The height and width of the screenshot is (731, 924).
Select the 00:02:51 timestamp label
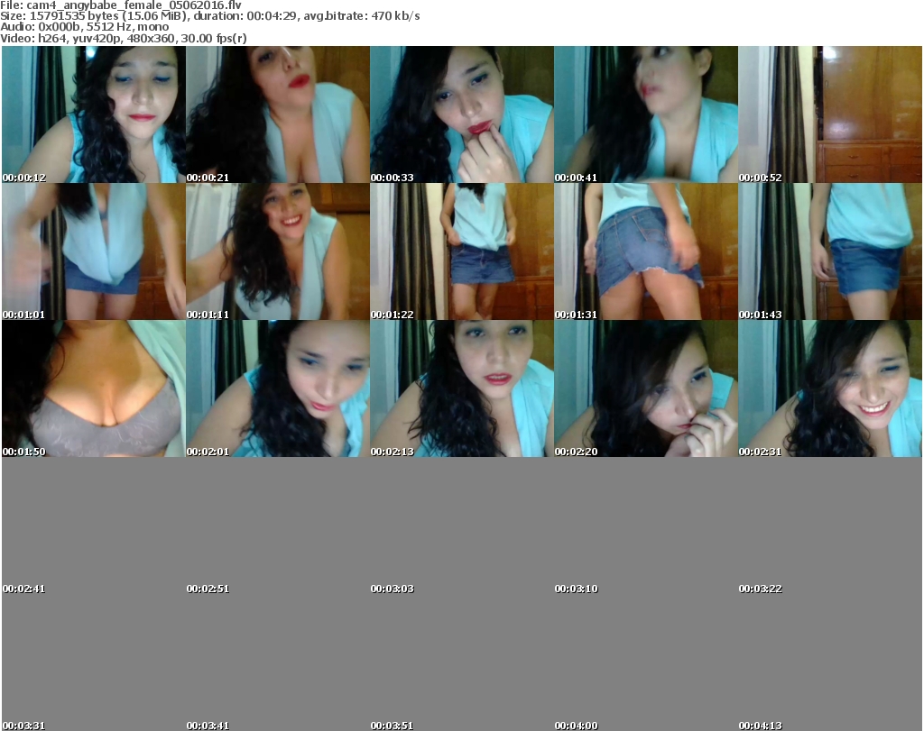tap(208, 589)
